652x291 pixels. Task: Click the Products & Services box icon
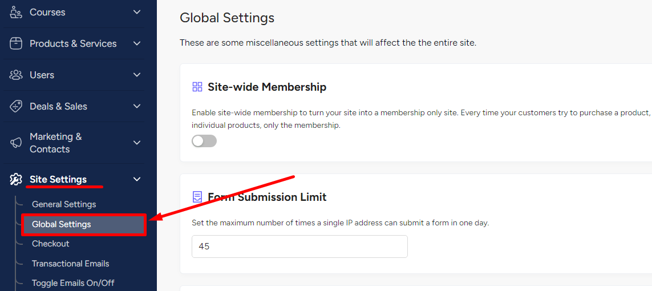[x=16, y=43]
